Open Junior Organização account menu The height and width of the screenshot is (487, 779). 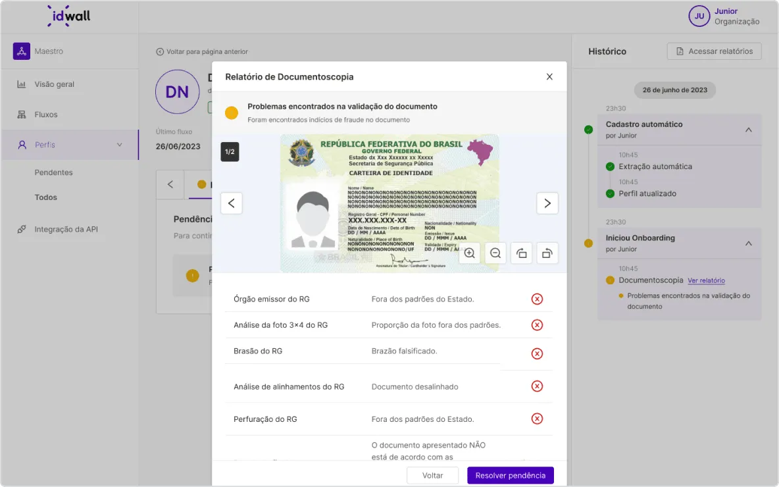(724, 16)
